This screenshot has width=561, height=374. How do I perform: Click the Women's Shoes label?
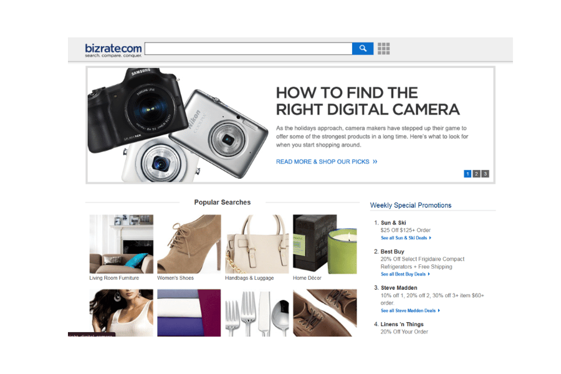point(175,278)
